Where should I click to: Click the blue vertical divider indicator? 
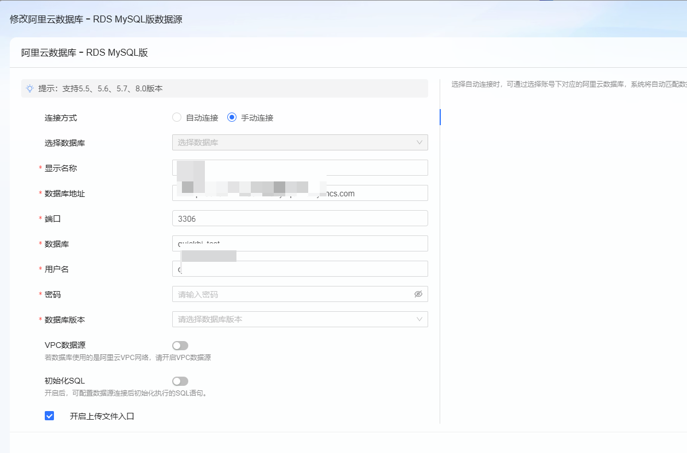[x=440, y=117]
